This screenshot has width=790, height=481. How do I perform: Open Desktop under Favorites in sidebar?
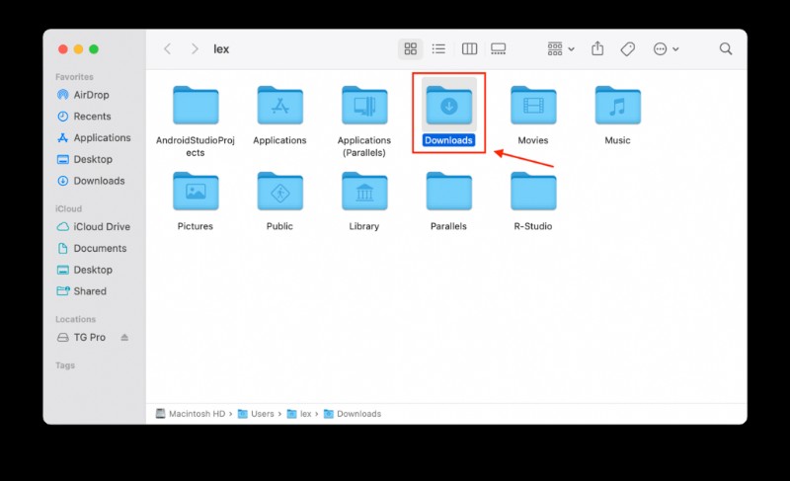click(84, 159)
